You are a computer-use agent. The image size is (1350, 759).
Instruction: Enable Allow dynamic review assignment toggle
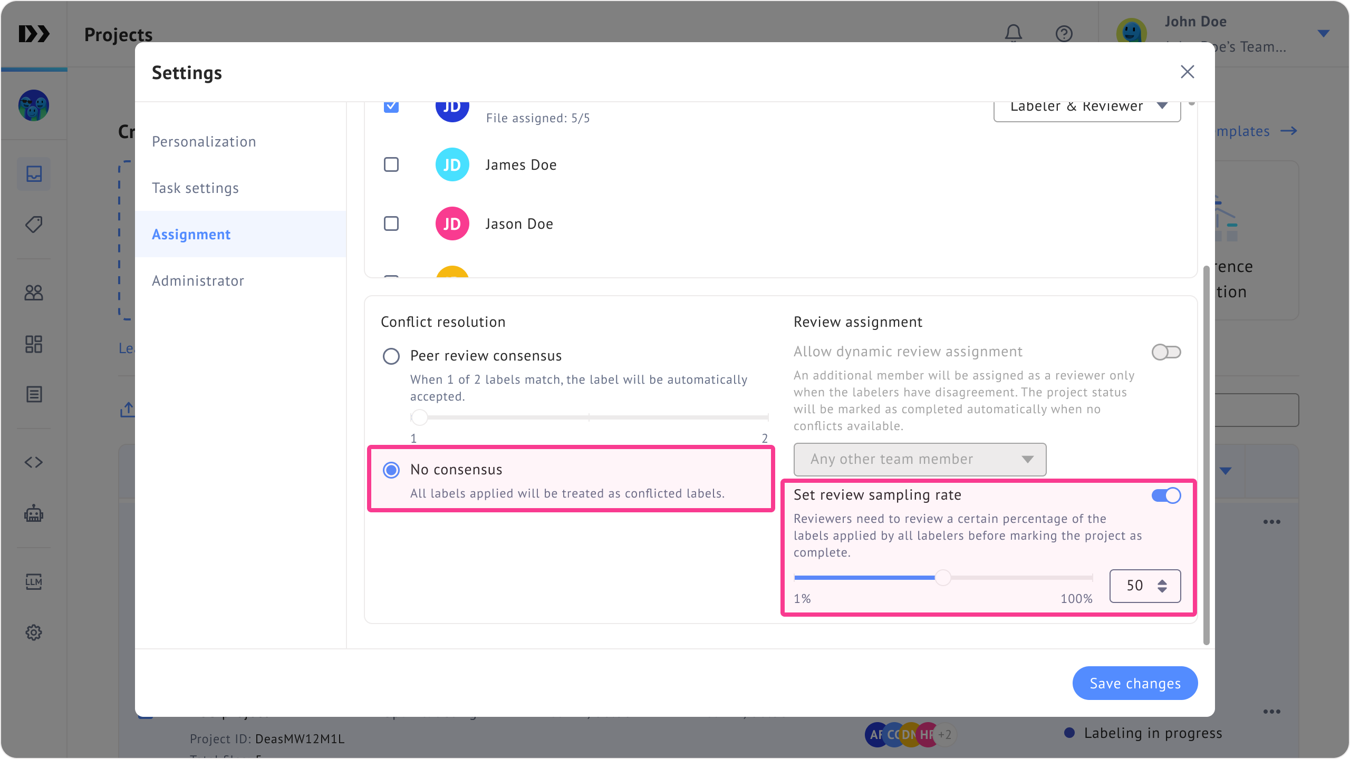(1166, 352)
